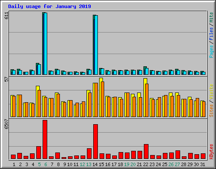Click the day 31 x-axis label

(202, 164)
